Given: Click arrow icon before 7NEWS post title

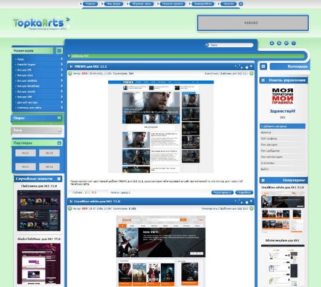Looking at the screenshot, I should click(x=71, y=67).
